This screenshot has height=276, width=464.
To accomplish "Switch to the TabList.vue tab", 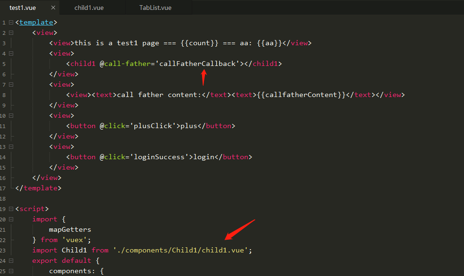I will (x=155, y=8).
